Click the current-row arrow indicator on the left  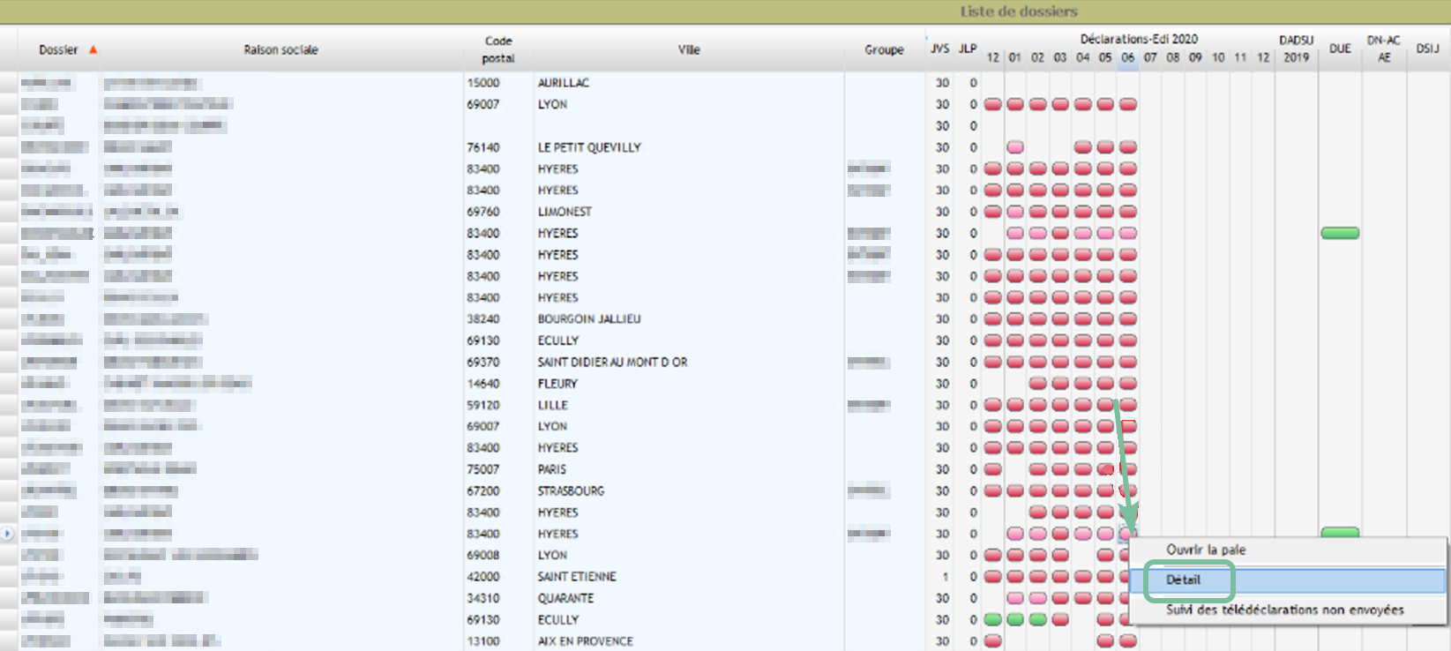pyautogui.click(x=8, y=534)
